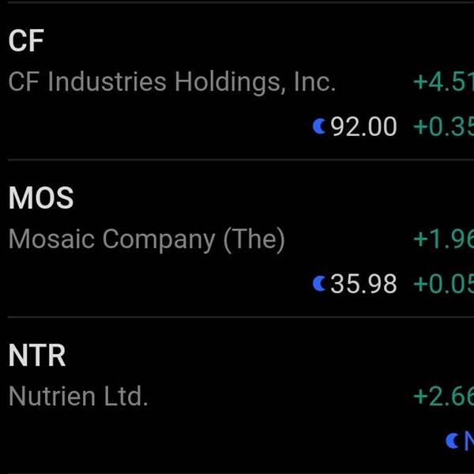Click CF after-hours change +0.35
Screen dimensions: 474x474
tap(443, 126)
